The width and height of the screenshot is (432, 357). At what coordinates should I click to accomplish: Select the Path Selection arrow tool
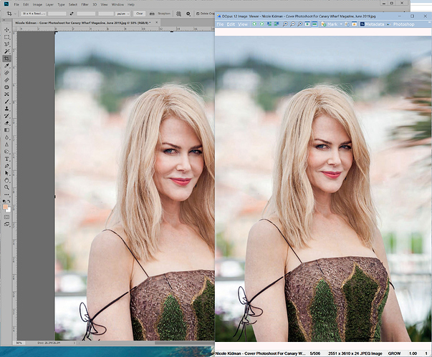click(6, 173)
